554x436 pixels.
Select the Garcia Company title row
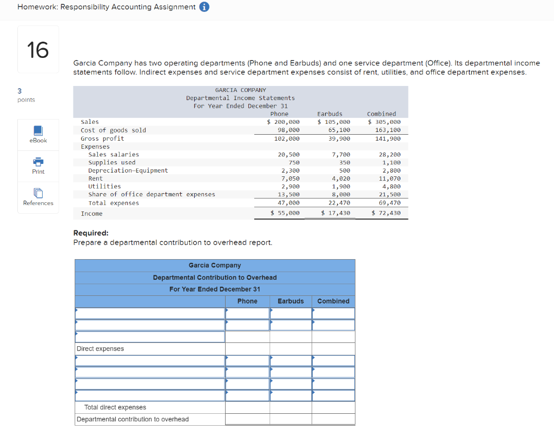click(x=215, y=265)
